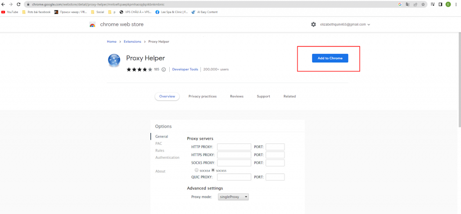Select About in the Options sidebar

pos(160,171)
